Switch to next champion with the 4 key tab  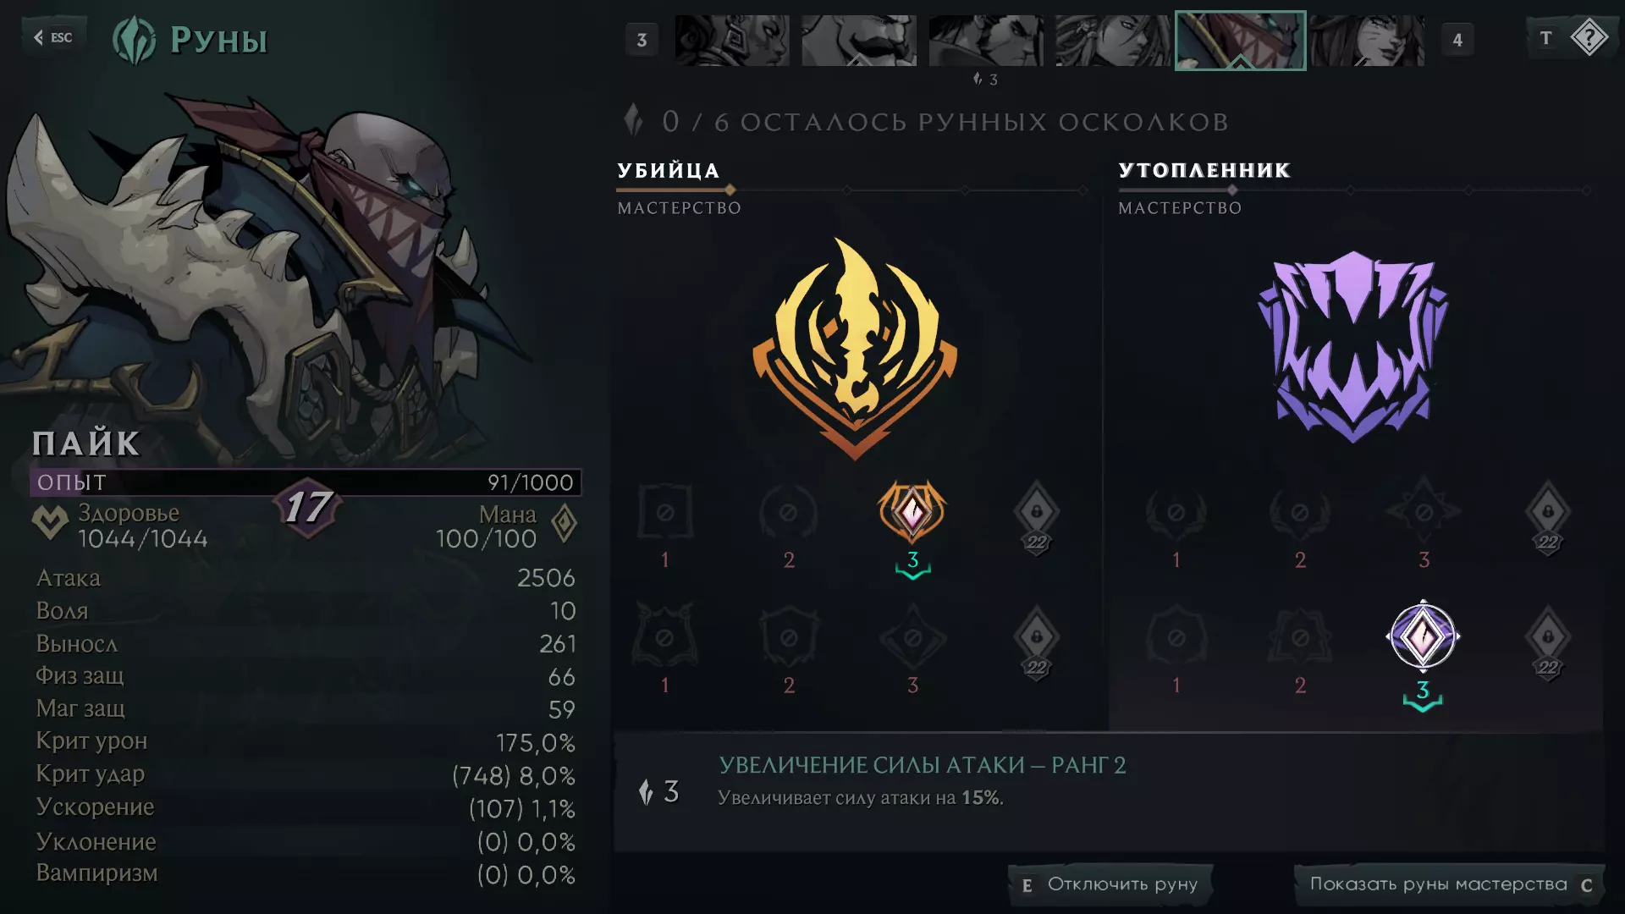[1457, 40]
